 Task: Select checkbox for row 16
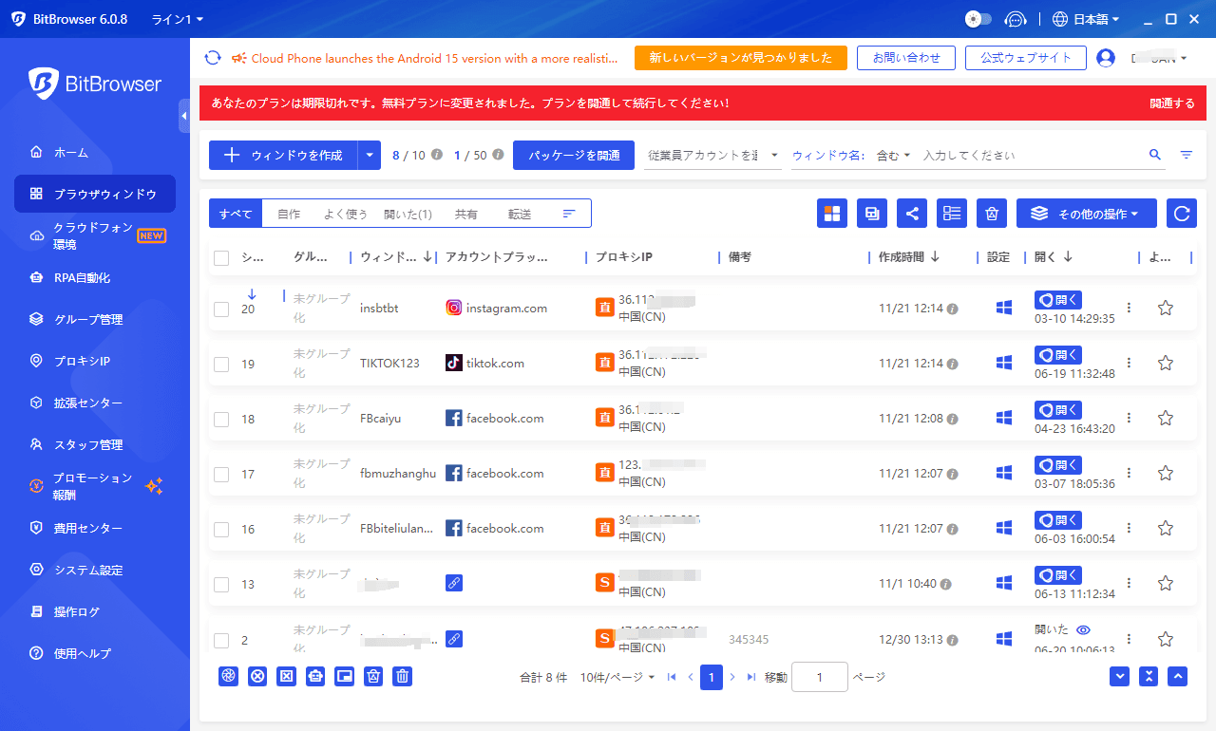pos(221,529)
